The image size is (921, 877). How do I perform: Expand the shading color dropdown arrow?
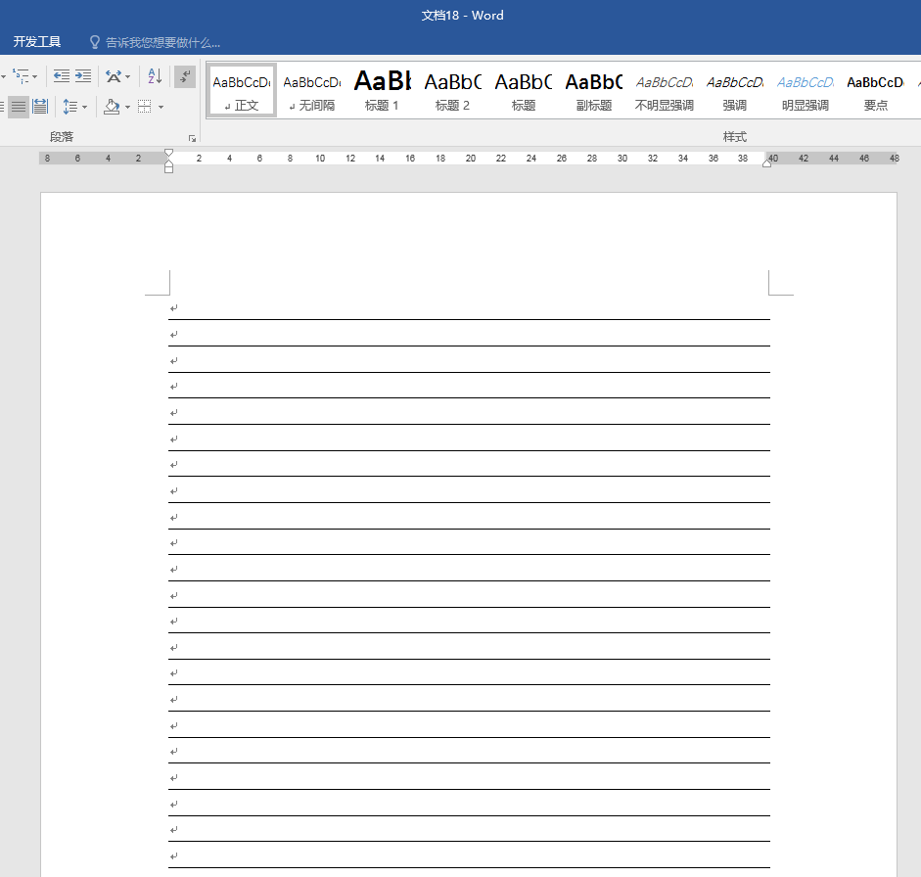[x=127, y=107]
